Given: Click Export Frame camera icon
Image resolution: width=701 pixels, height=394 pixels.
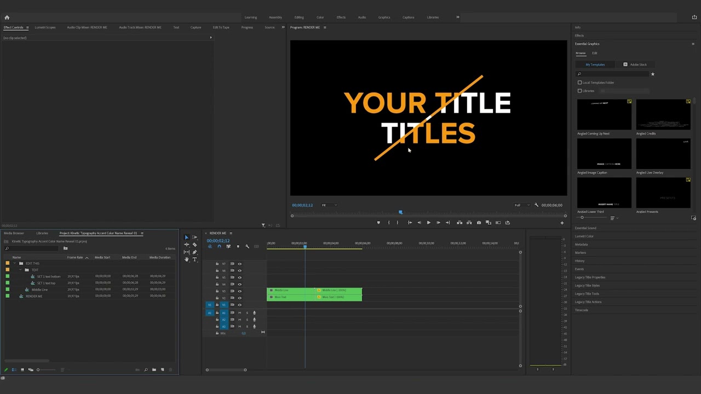Looking at the screenshot, I should (x=479, y=223).
